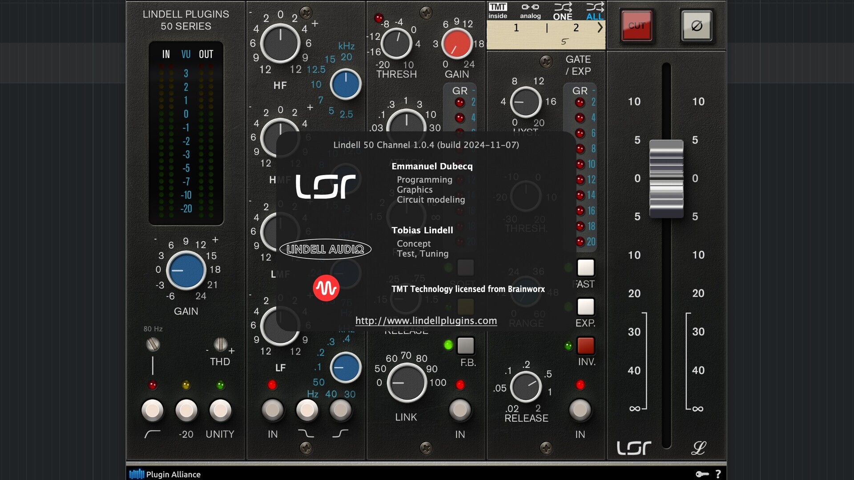Adjust the THD trim screw
This screenshot has width=854, height=480.
(220, 344)
